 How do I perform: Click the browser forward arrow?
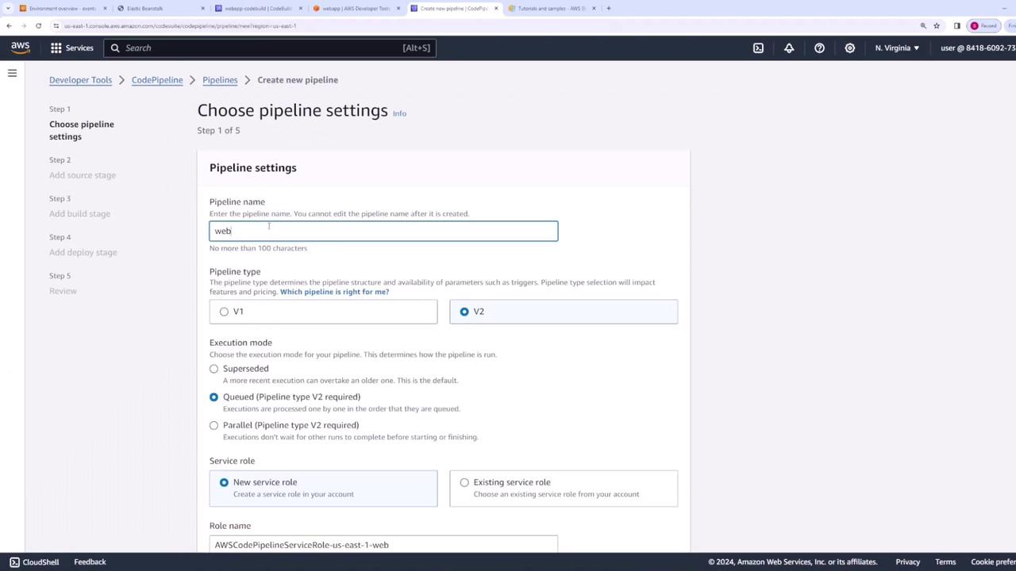coord(23,25)
